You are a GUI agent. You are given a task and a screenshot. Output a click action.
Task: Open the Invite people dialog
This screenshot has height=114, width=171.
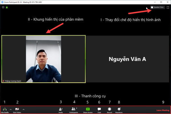61,109
